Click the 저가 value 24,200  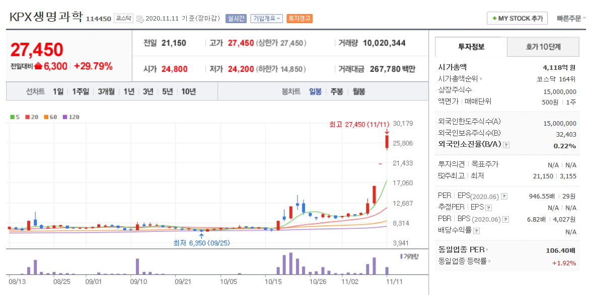click(241, 69)
